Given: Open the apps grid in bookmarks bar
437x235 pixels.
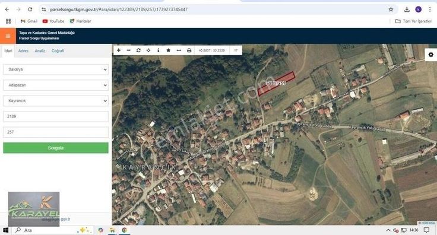Looking at the screenshot, I should (8, 21).
